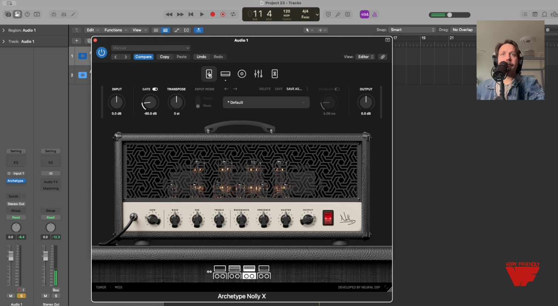The width and height of the screenshot is (558, 306).
Task: Open the Note Pads icon
Action: click(x=535, y=14)
